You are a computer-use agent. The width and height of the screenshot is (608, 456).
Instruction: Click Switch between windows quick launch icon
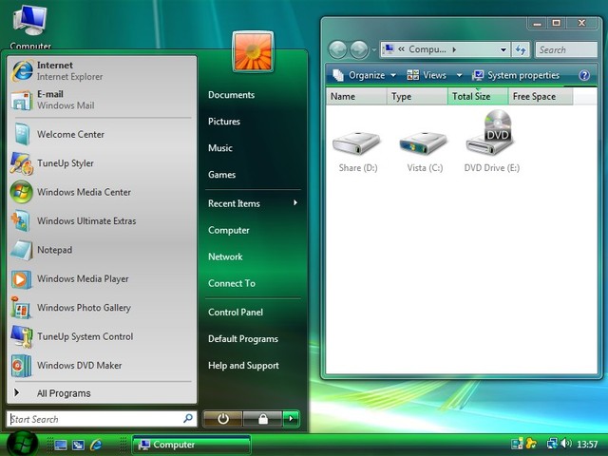78,445
